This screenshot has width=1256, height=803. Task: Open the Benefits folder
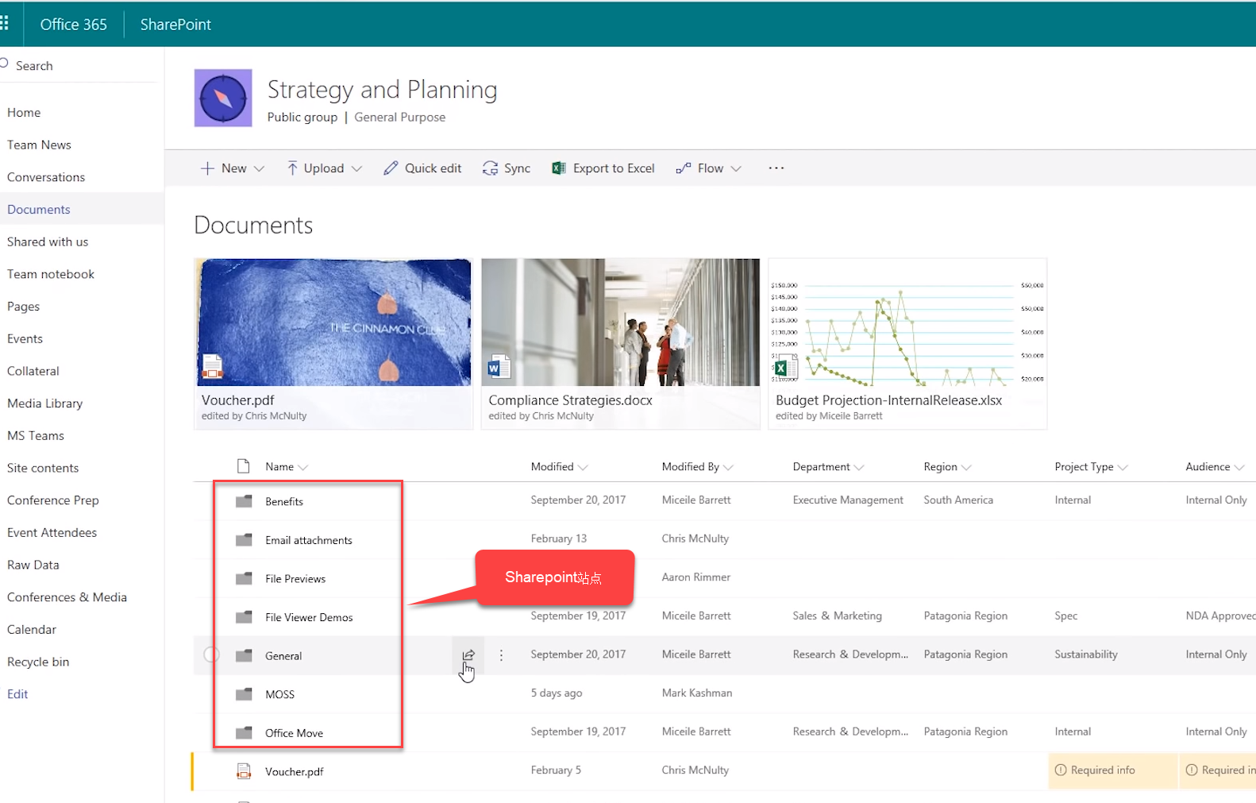click(x=284, y=502)
